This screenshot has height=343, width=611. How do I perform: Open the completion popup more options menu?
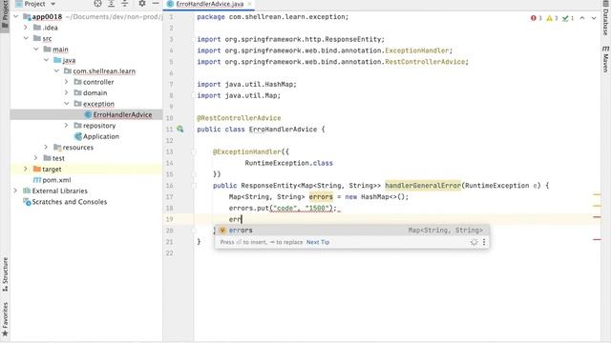[484, 242]
